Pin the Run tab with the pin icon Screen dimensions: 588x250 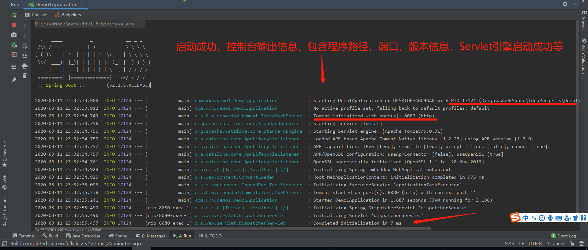[14, 80]
